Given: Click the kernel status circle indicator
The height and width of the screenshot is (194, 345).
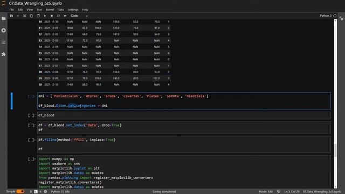Looking at the screenshot, I should [335, 16].
